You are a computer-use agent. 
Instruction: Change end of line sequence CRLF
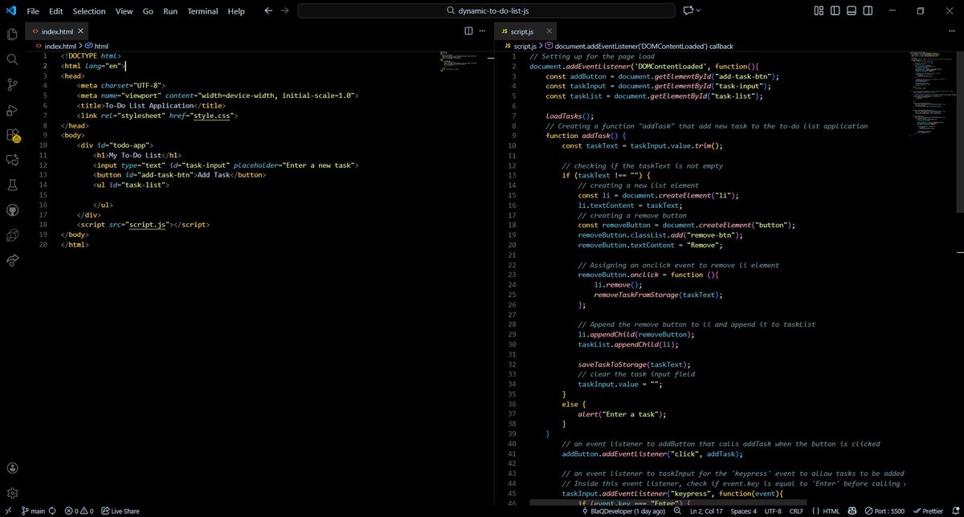pyautogui.click(x=796, y=511)
